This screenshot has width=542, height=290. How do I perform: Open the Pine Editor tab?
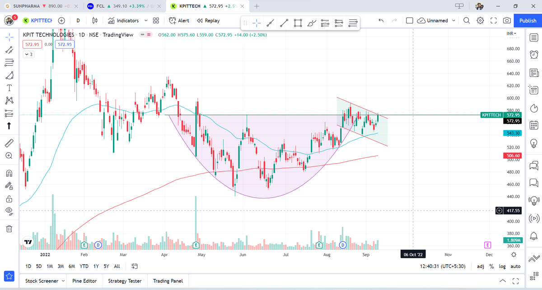[84, 281]
